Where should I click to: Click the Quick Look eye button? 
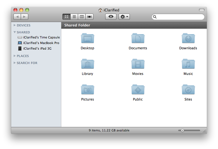(x=111, y=17)
